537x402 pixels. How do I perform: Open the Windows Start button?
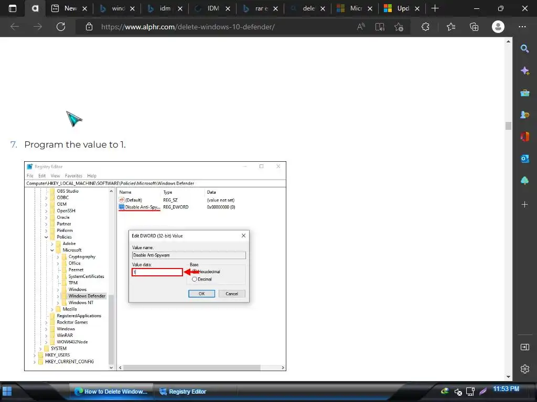[7, 392]
